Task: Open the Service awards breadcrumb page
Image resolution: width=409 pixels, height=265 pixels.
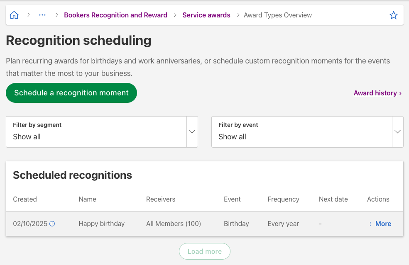Action: tap(206, 15)
